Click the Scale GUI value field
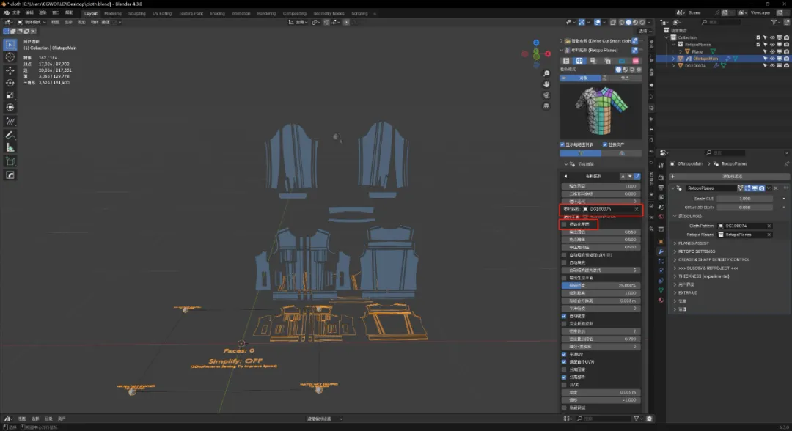 click(744, 199)
